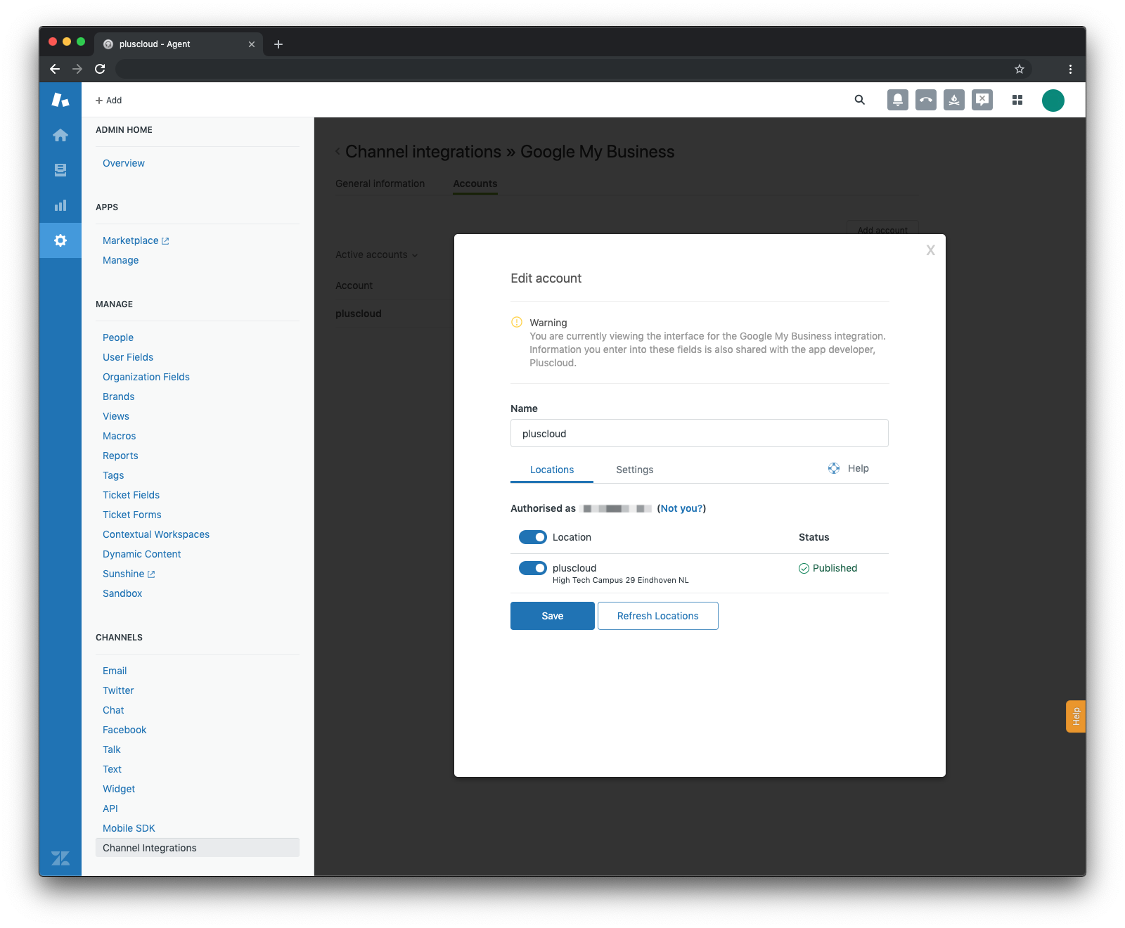Open the Overview link
The image size is (1125, 928).
pyautogui.click(x=124, y=163)
